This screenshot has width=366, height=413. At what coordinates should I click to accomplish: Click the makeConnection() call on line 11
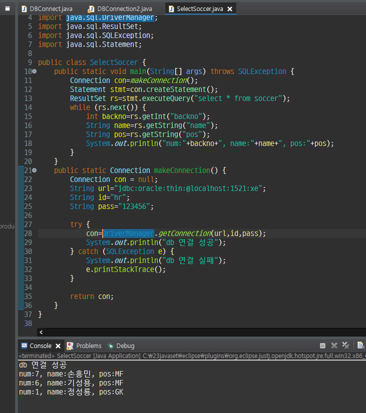[162, 80]
